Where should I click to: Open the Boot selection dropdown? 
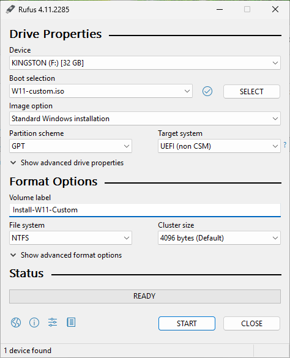coord(101,91)
